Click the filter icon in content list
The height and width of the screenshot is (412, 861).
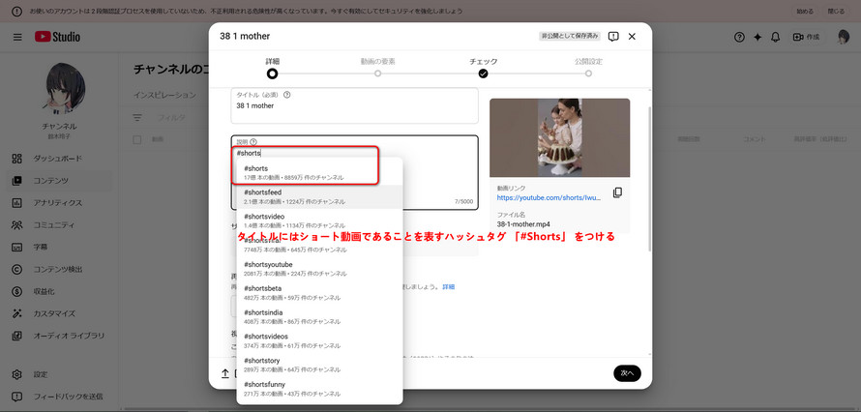137,117
